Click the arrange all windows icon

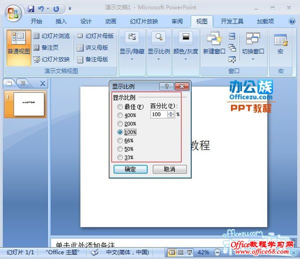coord(232,36)
